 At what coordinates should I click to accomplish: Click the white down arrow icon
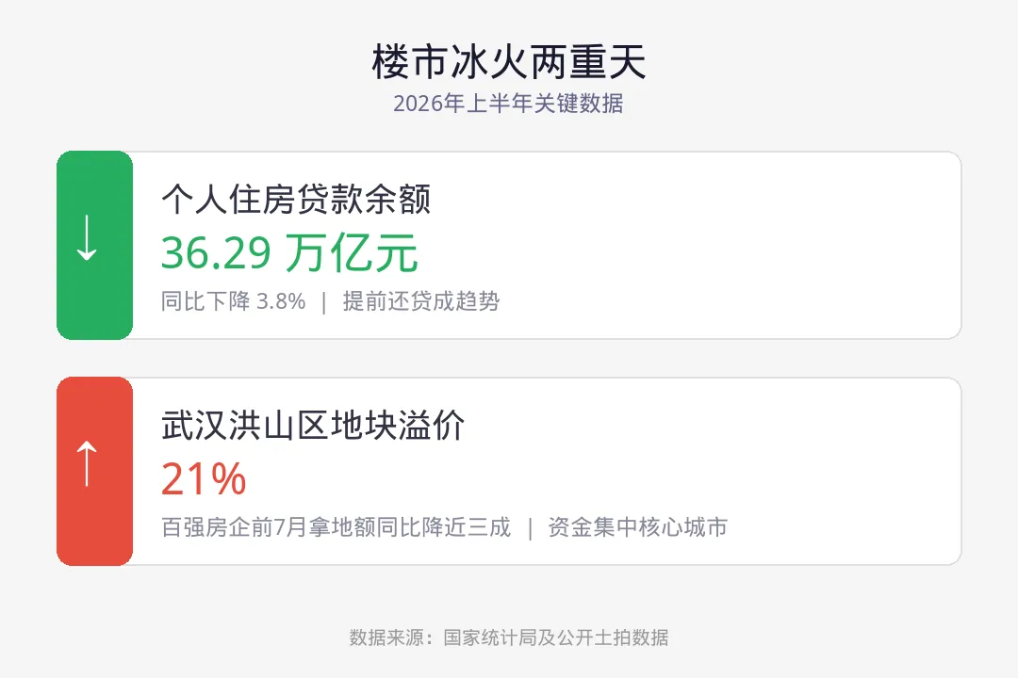87,238
